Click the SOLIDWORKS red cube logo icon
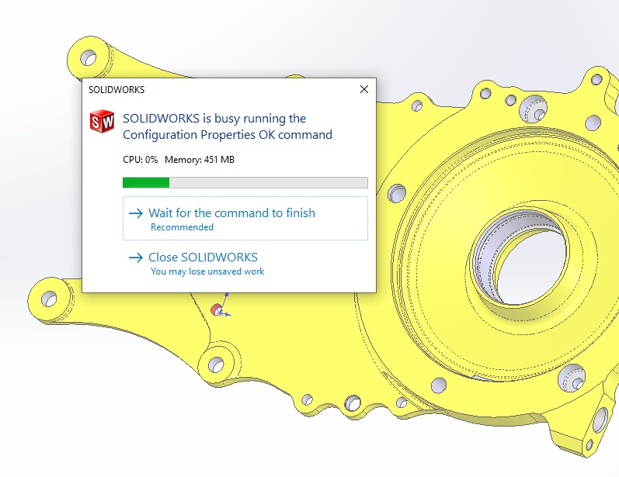The width and height of the screenshot is (619, 477). (102, 121)
